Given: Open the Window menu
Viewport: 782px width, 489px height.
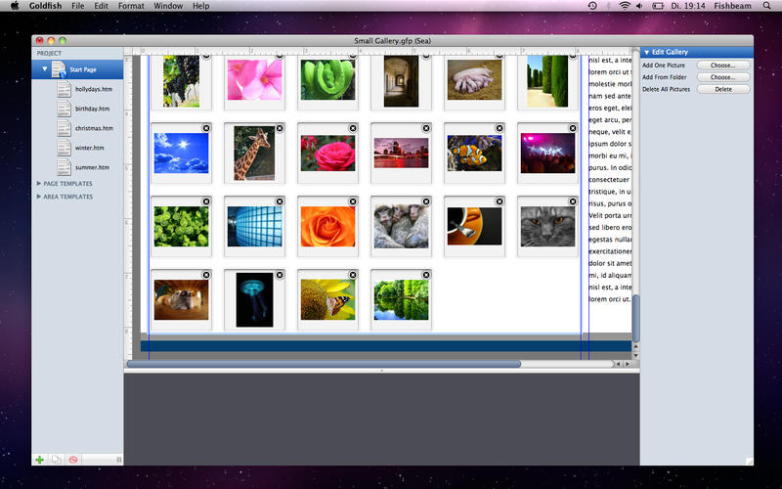Looking at the screenshot, I should tap(168, 6).
